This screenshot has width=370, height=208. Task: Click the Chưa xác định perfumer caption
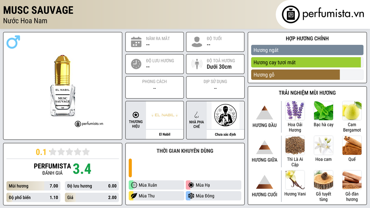[x=225, y=134]
